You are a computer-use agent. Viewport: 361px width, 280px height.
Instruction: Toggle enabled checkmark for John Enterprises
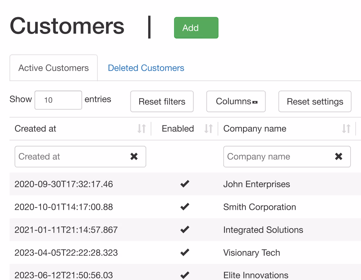(x=185, y=184)
